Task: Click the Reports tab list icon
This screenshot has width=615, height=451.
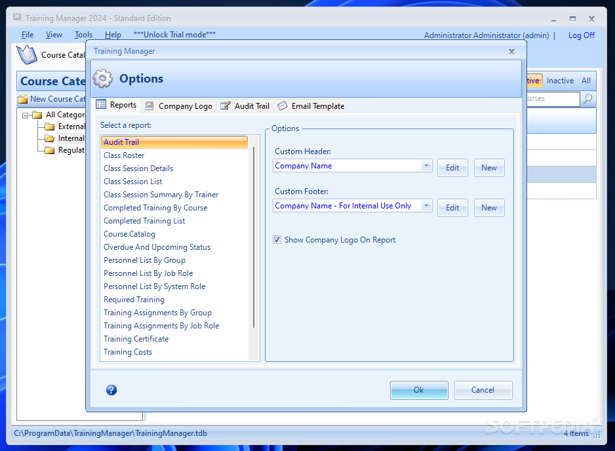Action: click(101, 104)
